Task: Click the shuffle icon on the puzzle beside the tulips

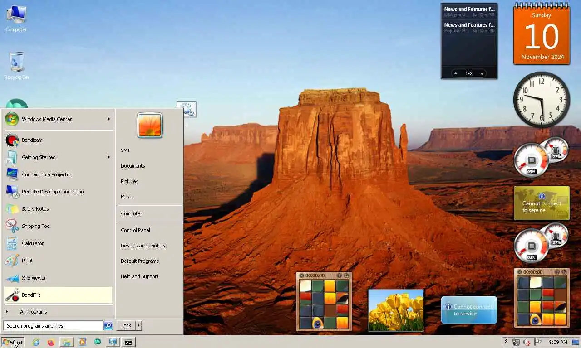Action: point(346,275)
